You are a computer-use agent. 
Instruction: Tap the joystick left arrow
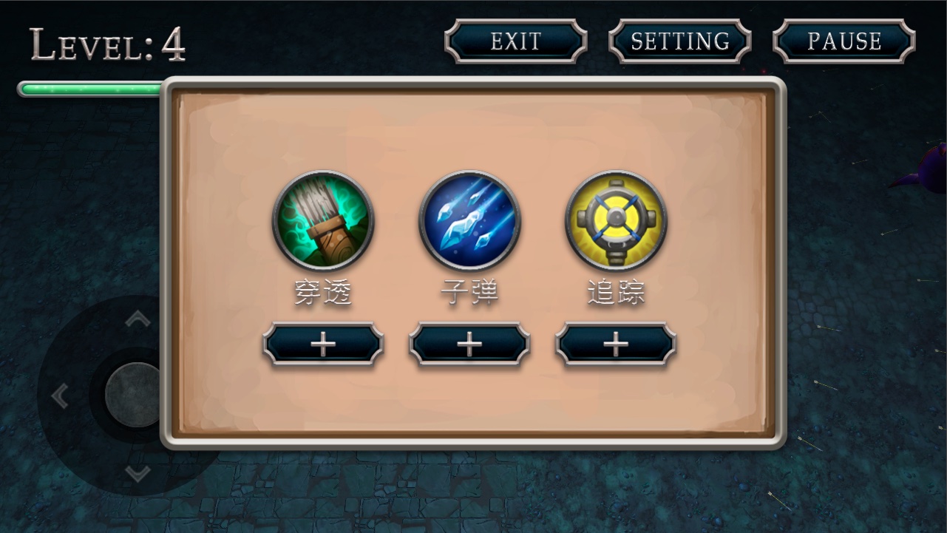59,396
